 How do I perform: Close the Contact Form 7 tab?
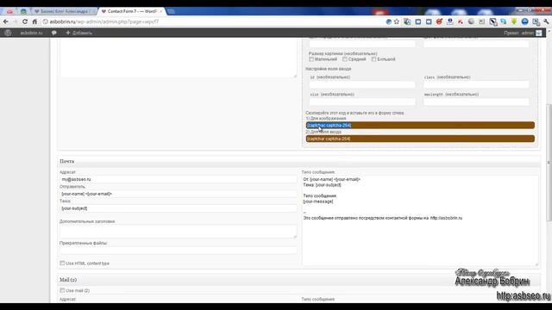point(161,11)
